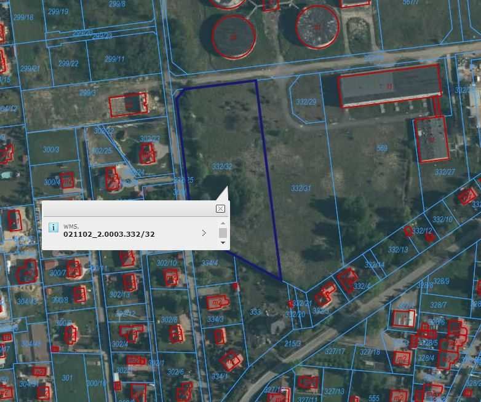Select parcel 332/13 on the map

pos(397,250)
